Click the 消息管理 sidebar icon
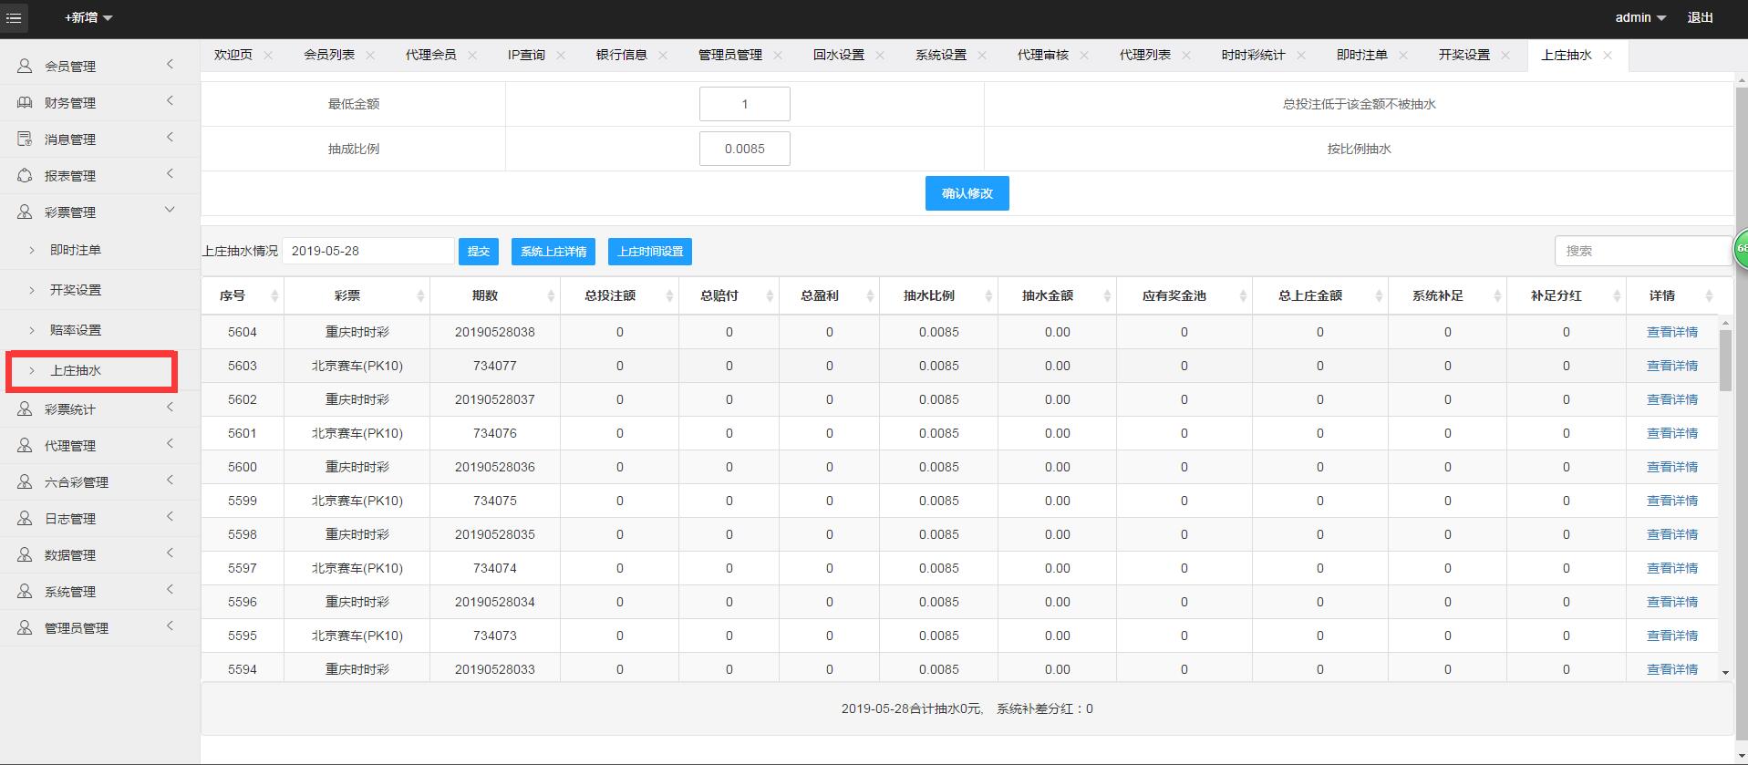 tap(25, 140)
